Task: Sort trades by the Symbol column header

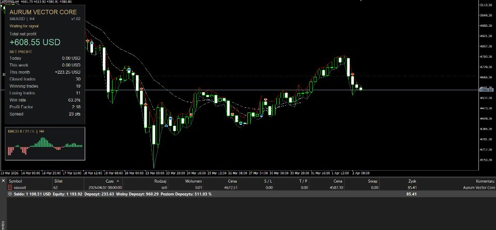Action: [x=15, y=182]
